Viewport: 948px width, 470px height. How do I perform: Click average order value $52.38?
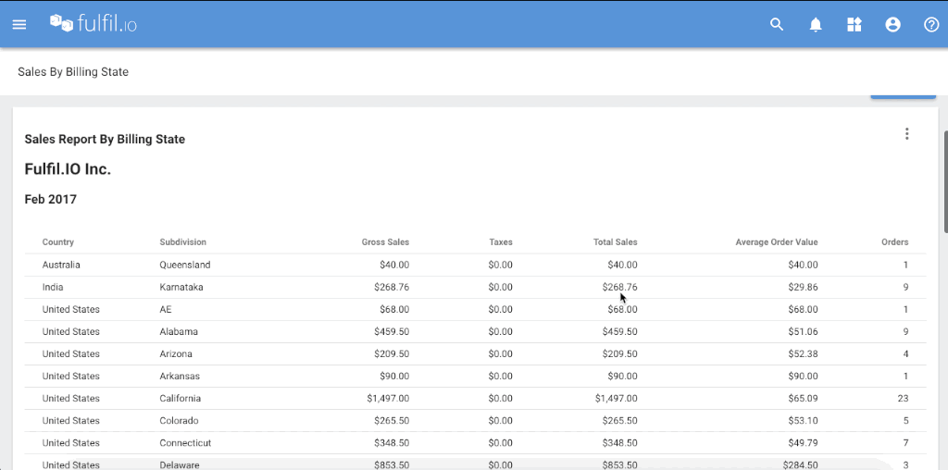click(803, 354)
